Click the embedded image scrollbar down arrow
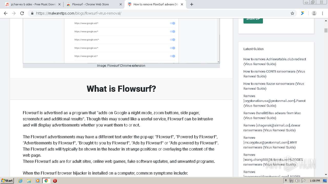Viewport: 328px width, 184px height. [x=218, y=62]
